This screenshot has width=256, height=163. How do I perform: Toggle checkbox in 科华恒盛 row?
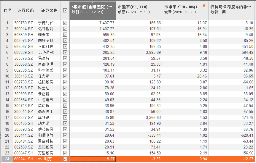pyautogui.click(x=65, y=70)
